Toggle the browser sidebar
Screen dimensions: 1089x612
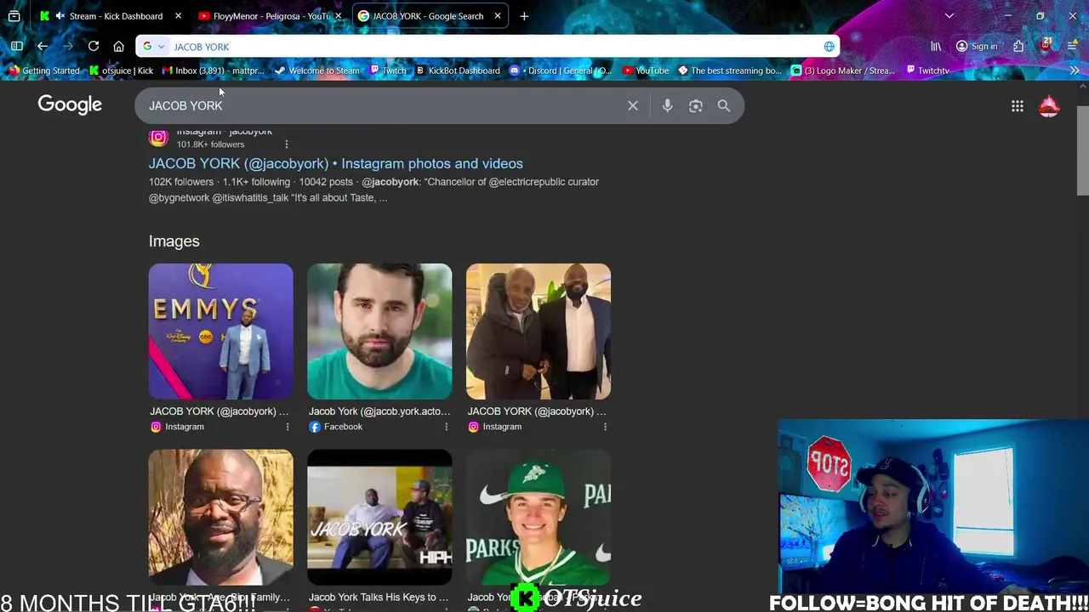point(17,47)
